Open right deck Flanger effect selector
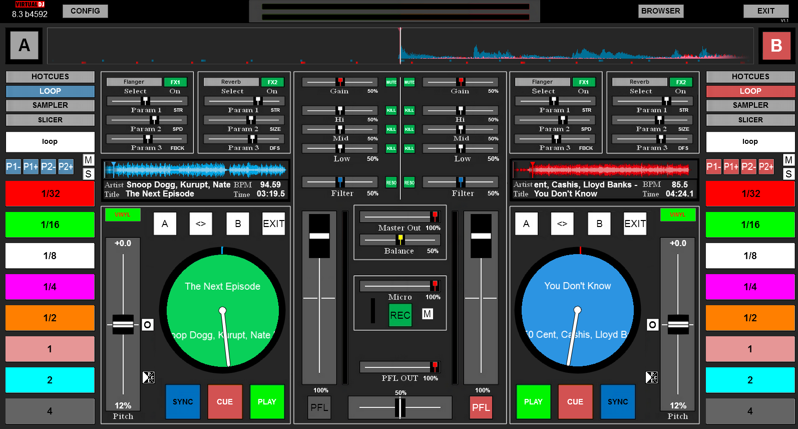The height and width of the screenshot is (429, 798). pos(542,82)
